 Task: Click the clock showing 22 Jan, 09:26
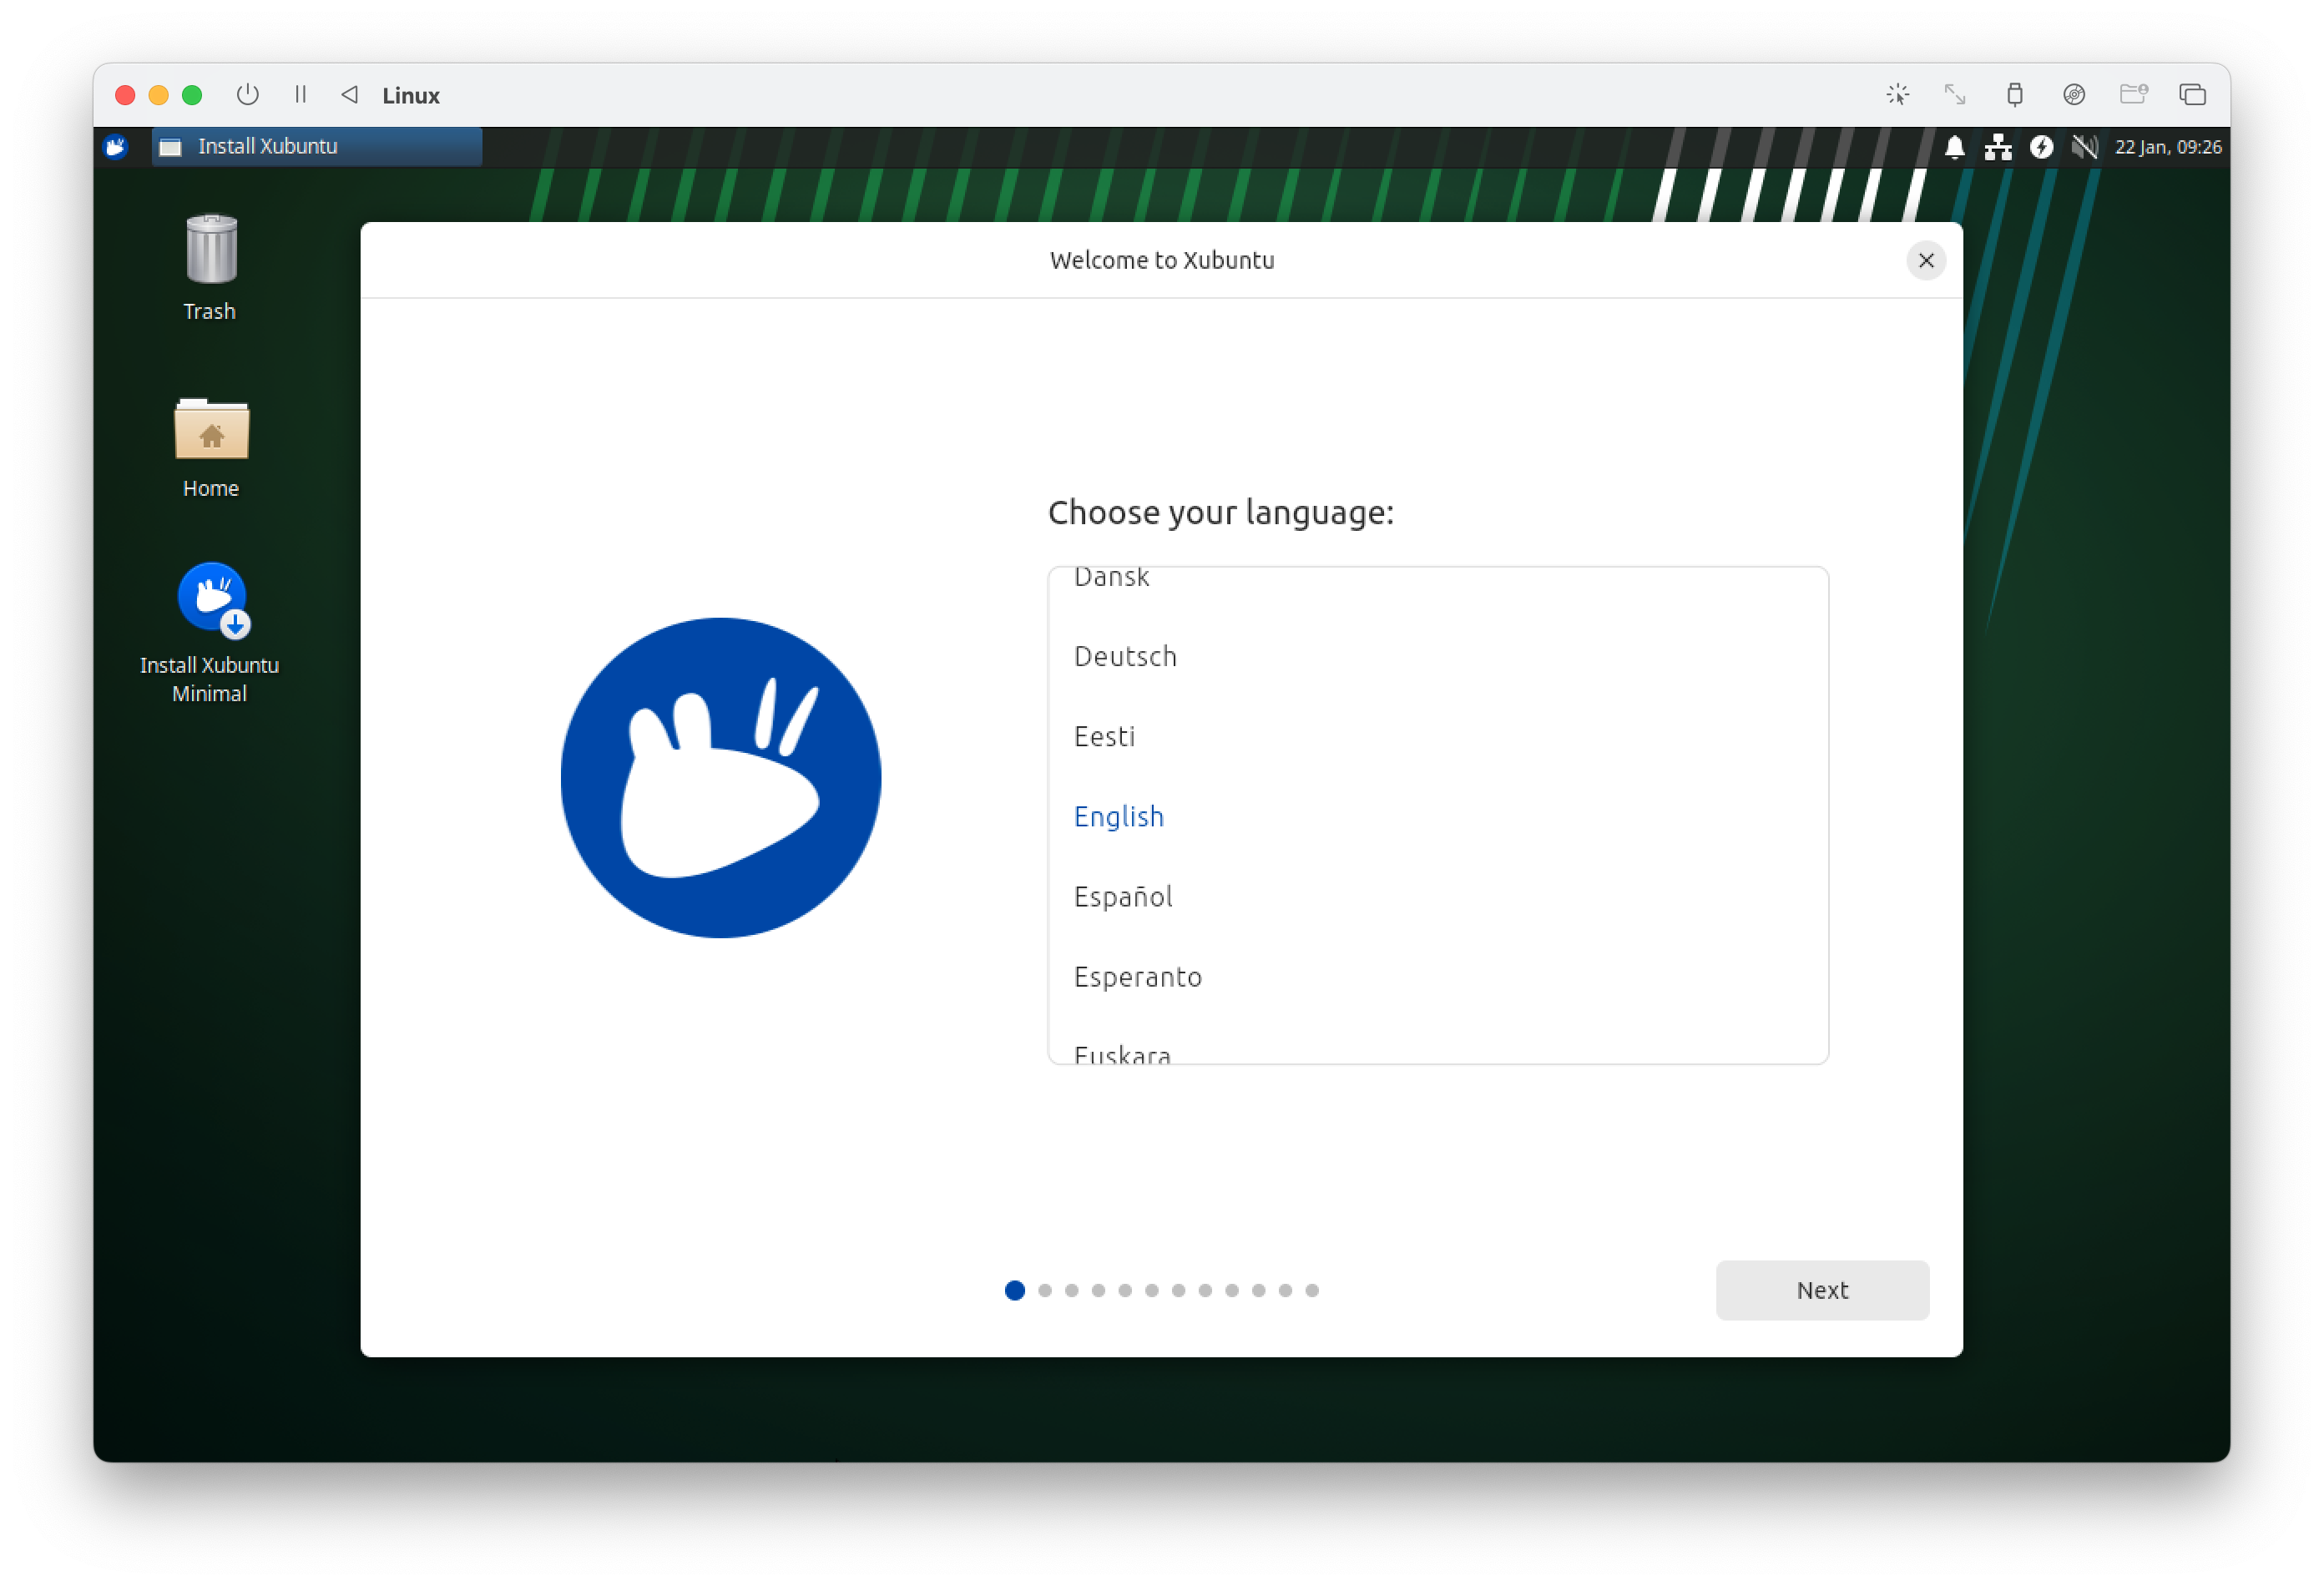pos(2167,148)
